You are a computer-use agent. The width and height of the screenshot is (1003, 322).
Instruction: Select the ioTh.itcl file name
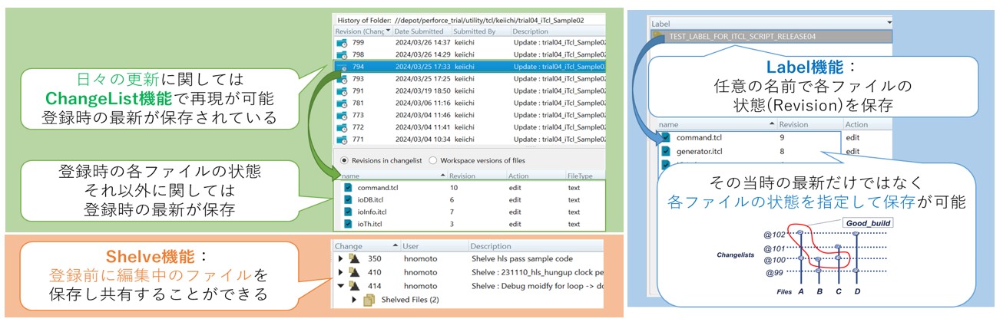tap(370, 225)
